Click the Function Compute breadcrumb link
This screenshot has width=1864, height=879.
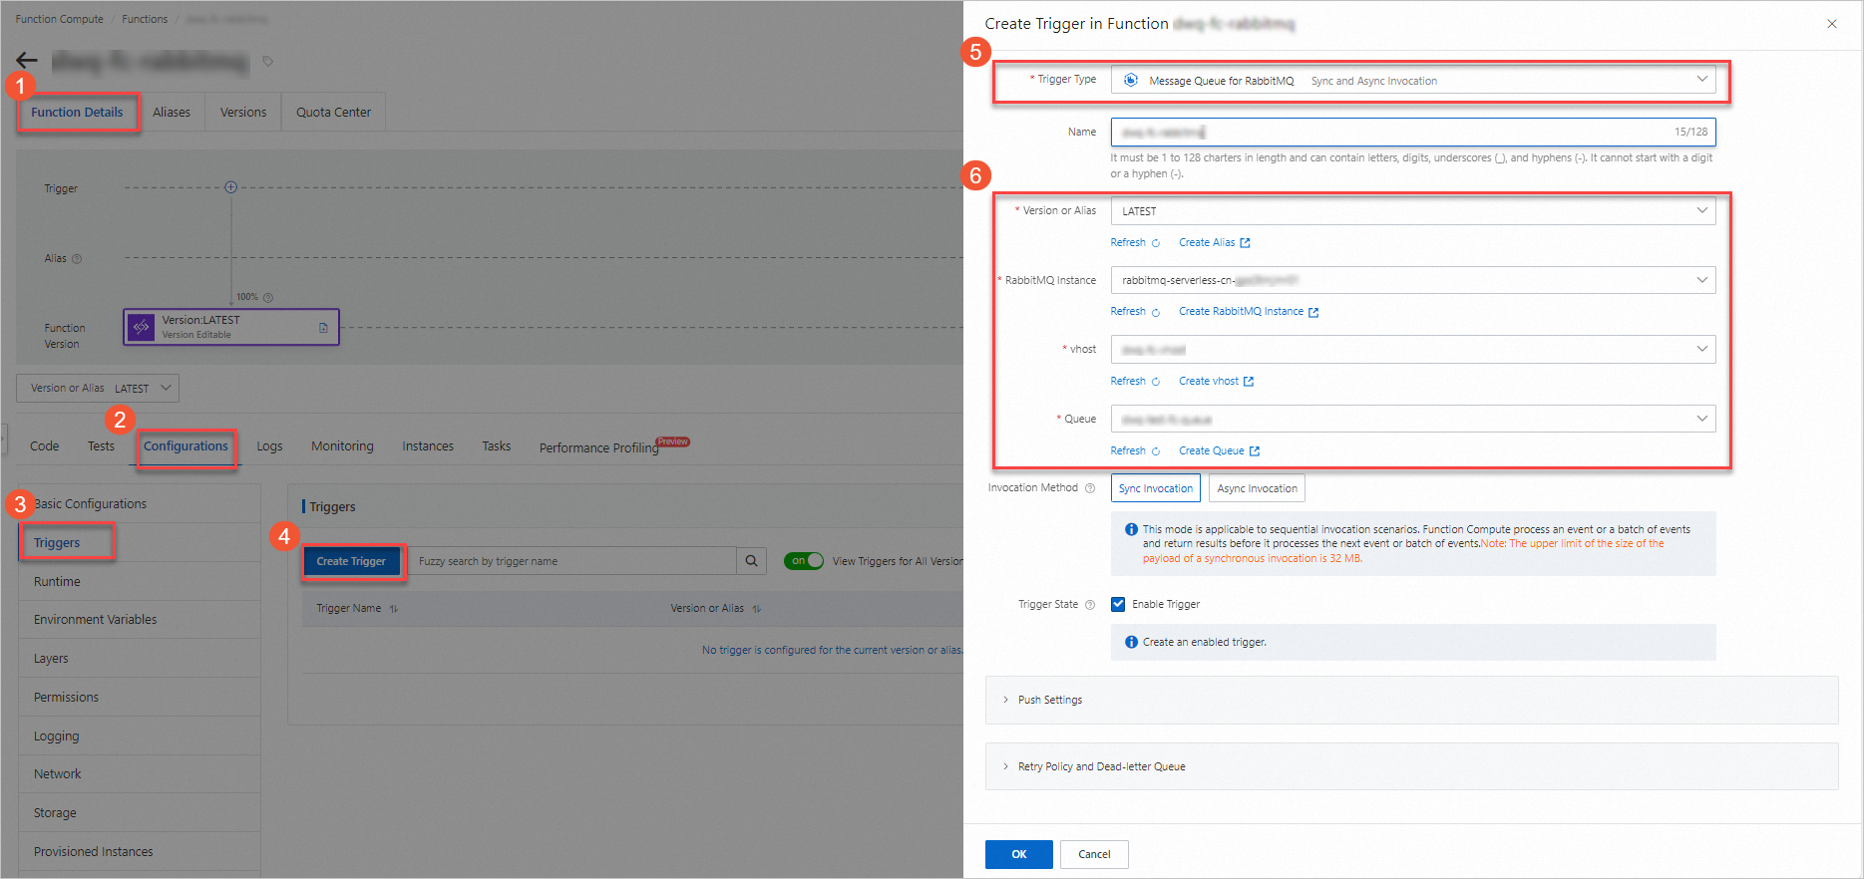coord(60,19)
